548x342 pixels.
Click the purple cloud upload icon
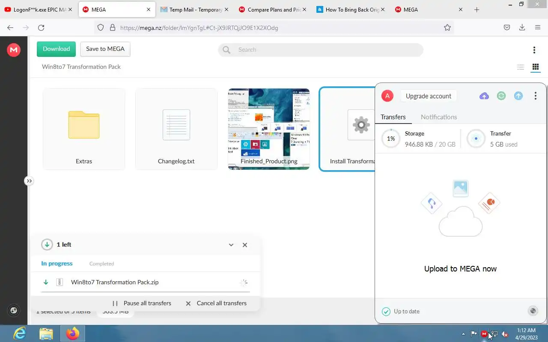[484, 96]
